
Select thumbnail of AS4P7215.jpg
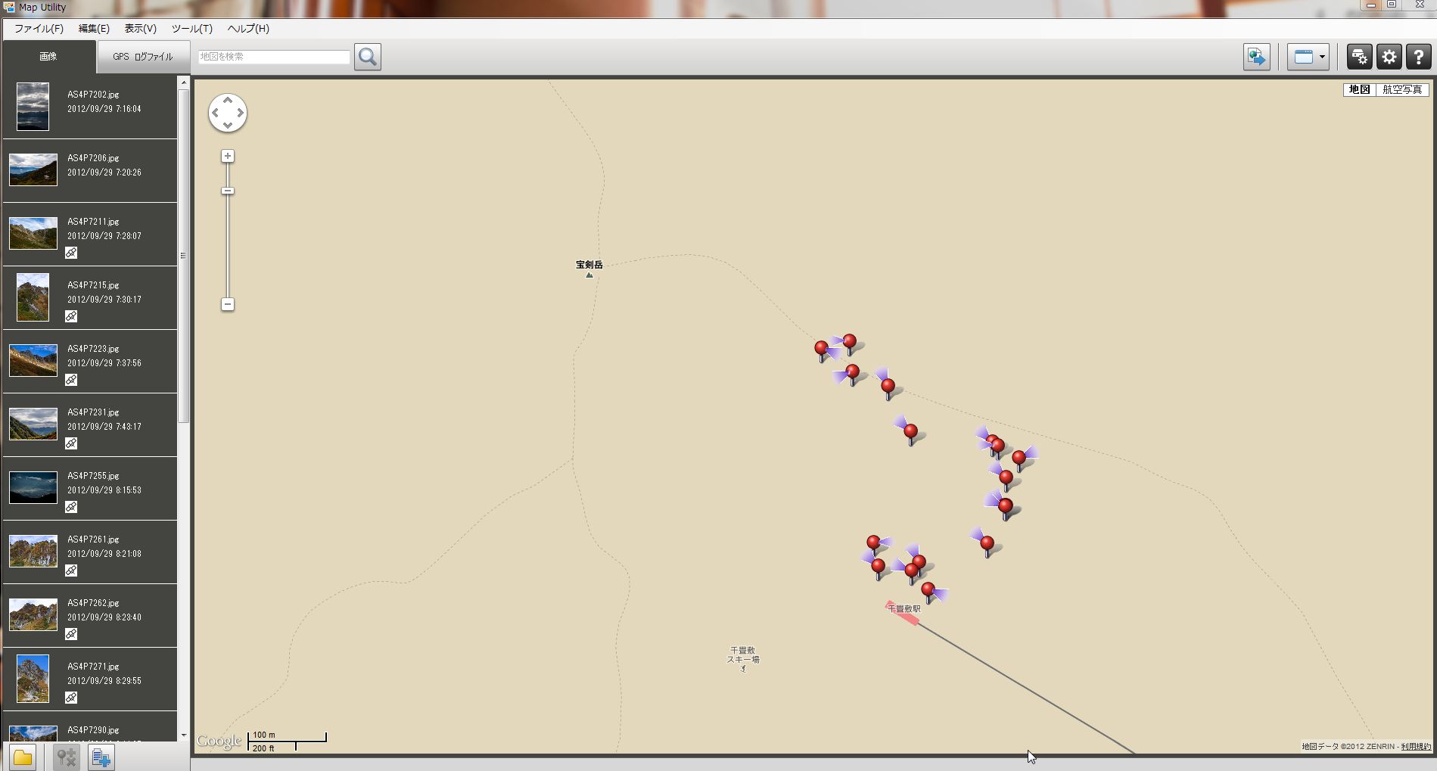click(33, 297)
